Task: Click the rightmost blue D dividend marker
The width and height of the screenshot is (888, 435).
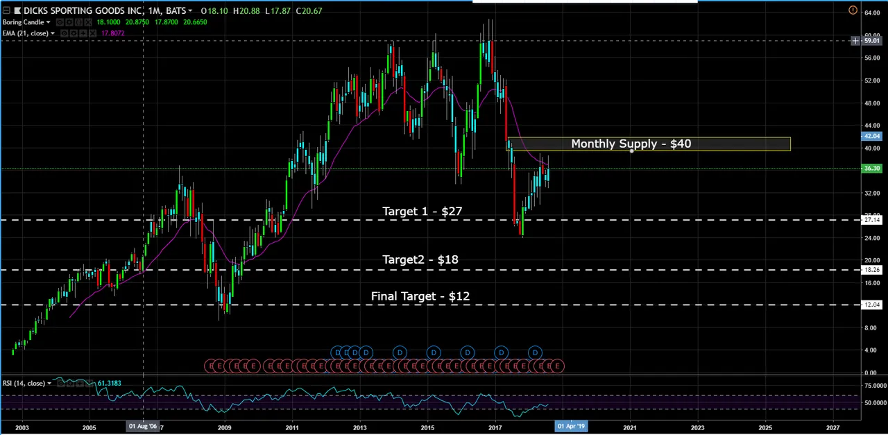Action: click(535, 353)
